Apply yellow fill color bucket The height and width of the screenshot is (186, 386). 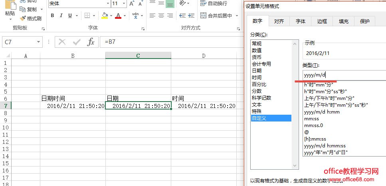[105, 16]
